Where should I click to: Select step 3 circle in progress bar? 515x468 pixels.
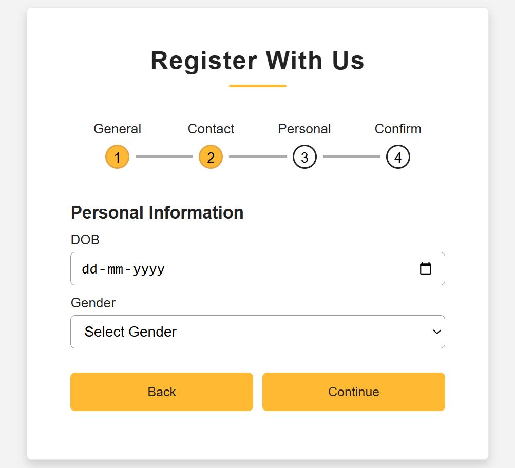304,157
